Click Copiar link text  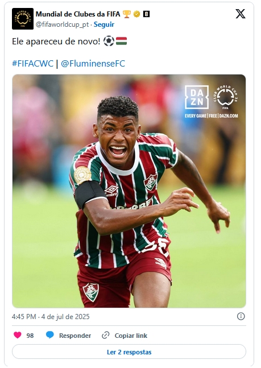point(131,336)
